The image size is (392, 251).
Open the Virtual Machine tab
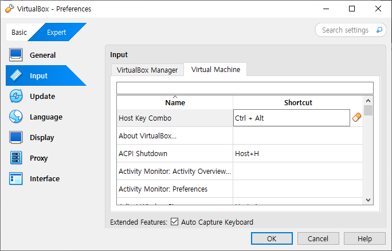click(215, 69)
